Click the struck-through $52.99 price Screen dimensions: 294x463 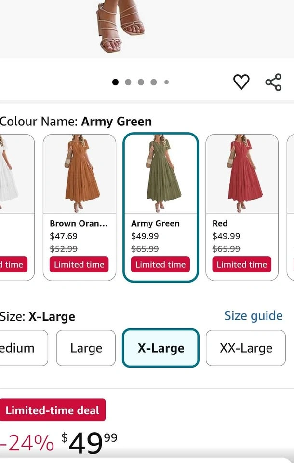click(x=64, y=249)
